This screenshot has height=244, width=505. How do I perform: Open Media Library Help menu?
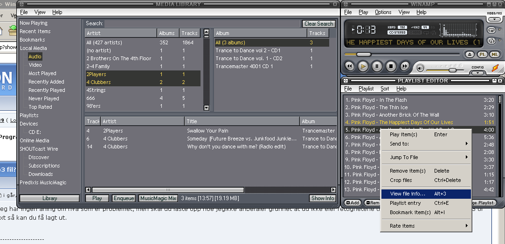click(57, 12)
